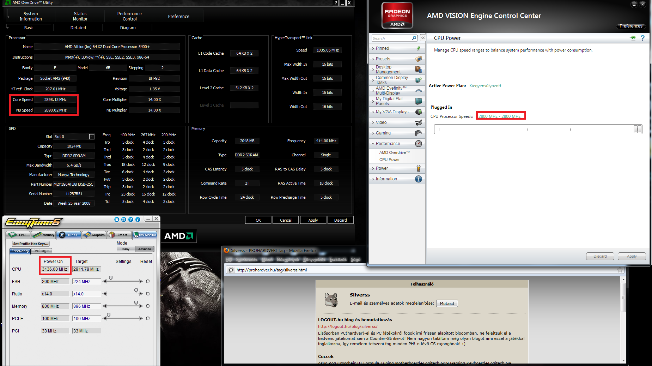Screen dimensions: 652x366
Task: Open EasyTune6 help question mark icon
Action: click(131, 220)
